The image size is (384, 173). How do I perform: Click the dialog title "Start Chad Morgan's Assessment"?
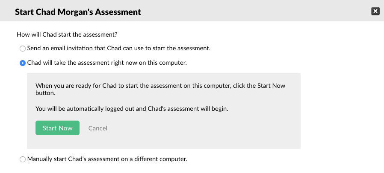point(78,12)
